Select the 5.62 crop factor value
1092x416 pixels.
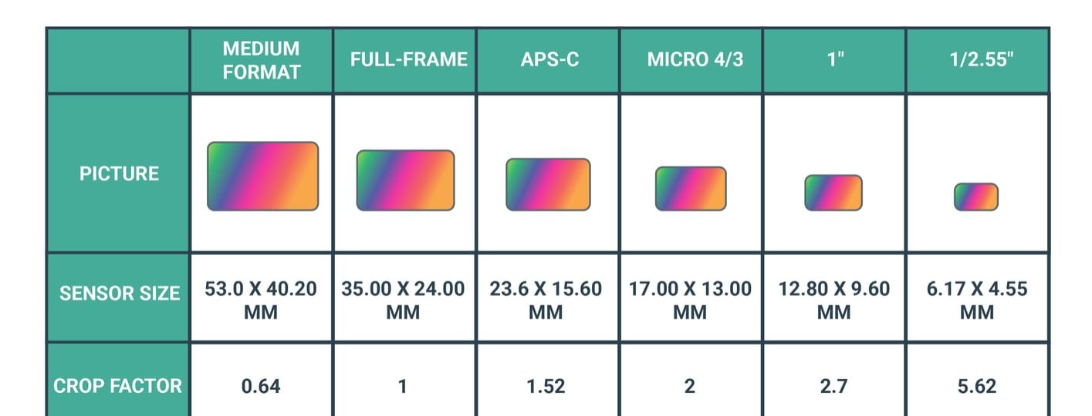[x=976, y=386]
